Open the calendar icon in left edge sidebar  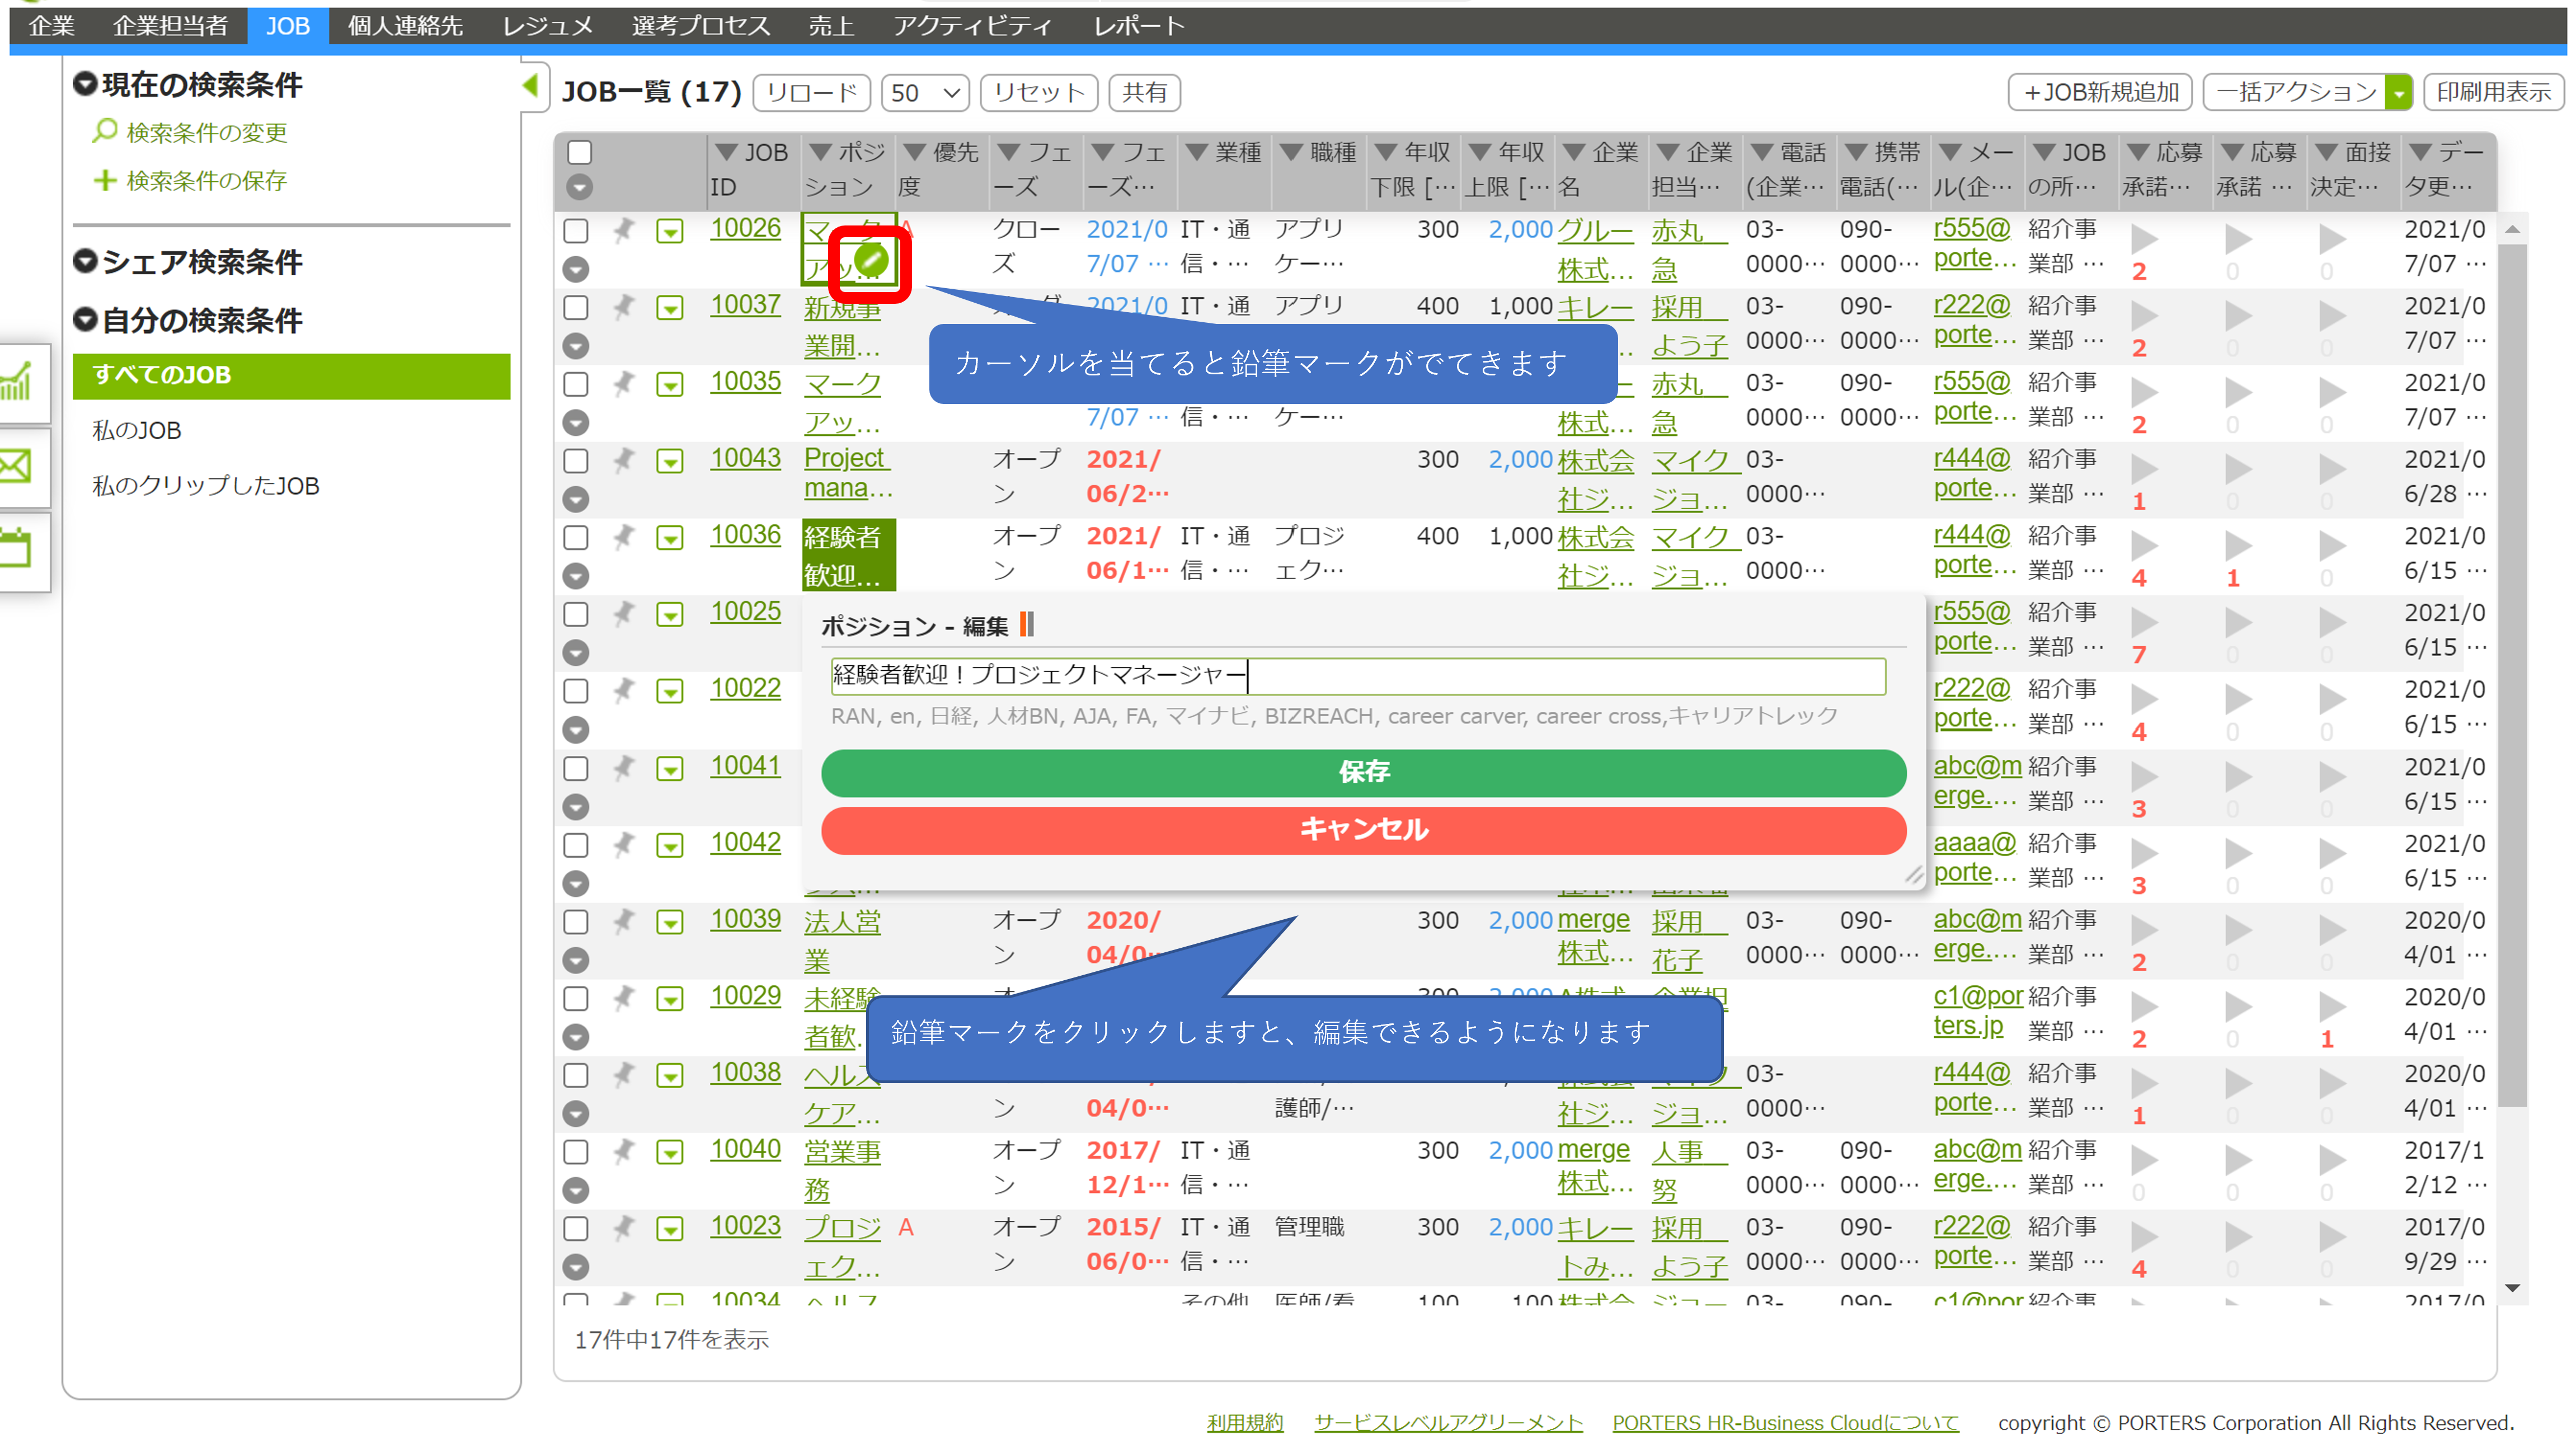coord(17,550)
